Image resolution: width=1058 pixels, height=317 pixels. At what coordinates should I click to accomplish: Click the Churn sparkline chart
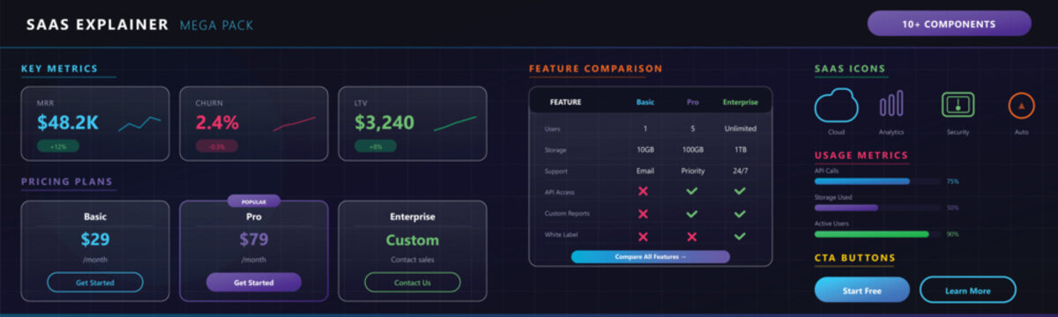tap(294, 124)
